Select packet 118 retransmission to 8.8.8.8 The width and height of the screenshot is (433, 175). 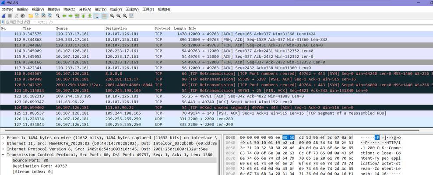click(216, 73)
